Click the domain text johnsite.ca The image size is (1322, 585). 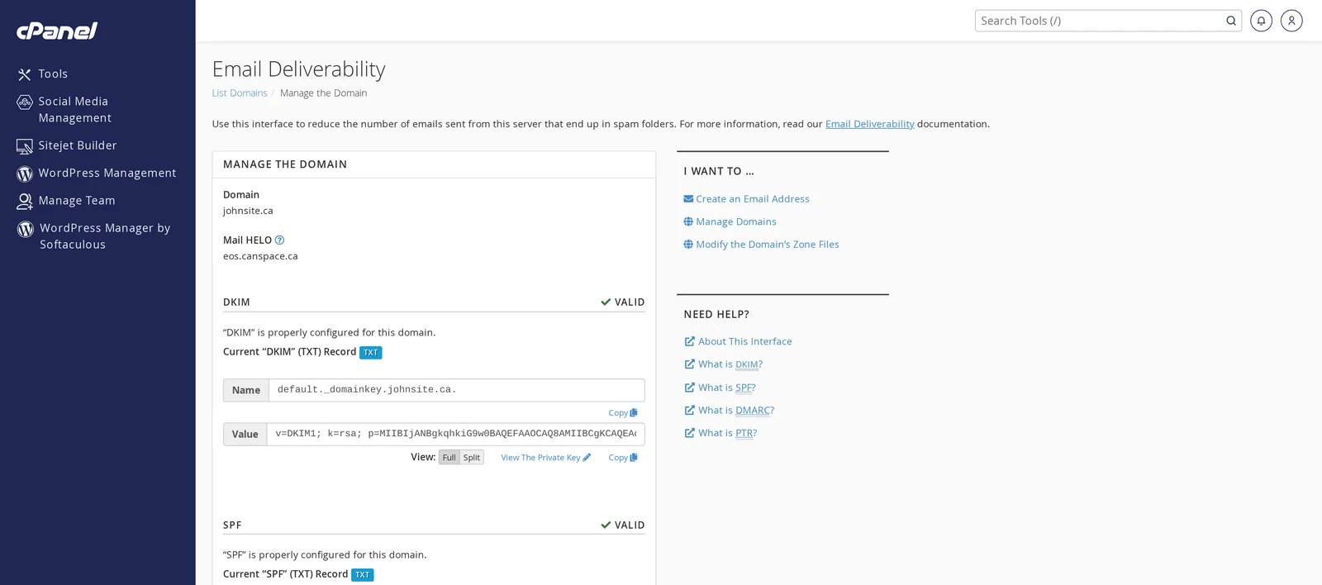click(248, 211)
